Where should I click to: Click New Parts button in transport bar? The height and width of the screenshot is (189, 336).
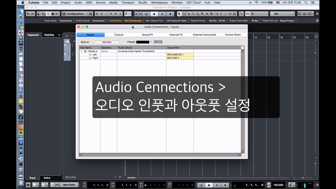tap(69, 185)
